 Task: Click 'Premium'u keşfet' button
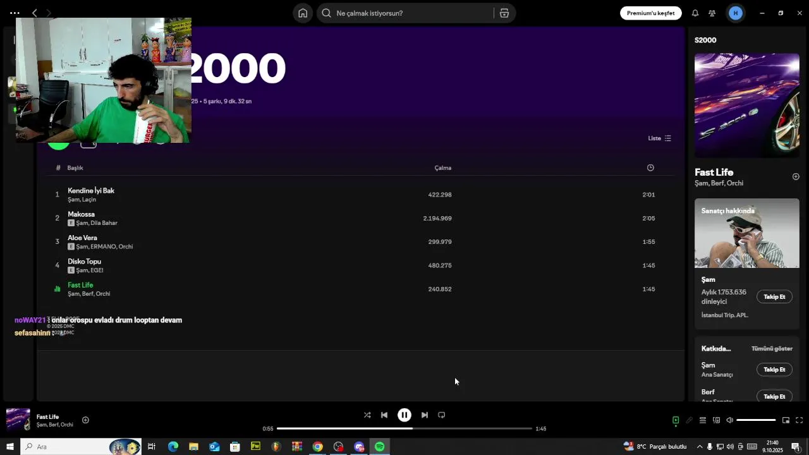(x=650, y=13)
